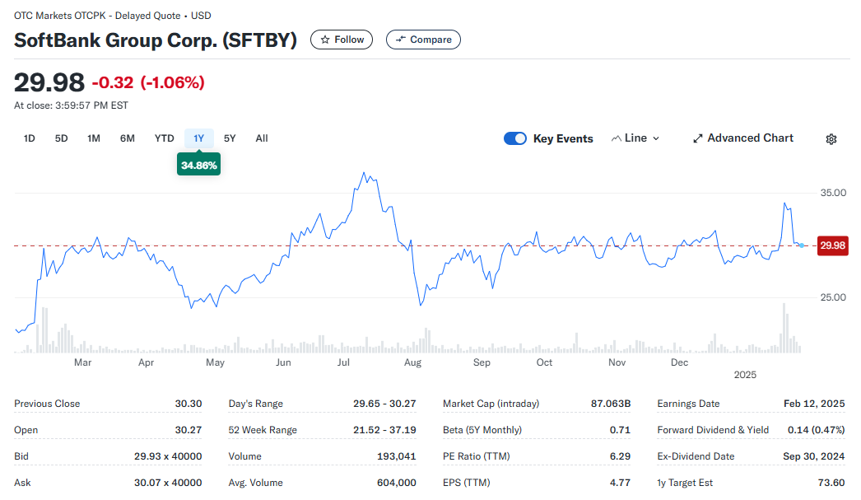Open the Line chart type dropdown
Screen dimensions: 861x500
[635, 138]
